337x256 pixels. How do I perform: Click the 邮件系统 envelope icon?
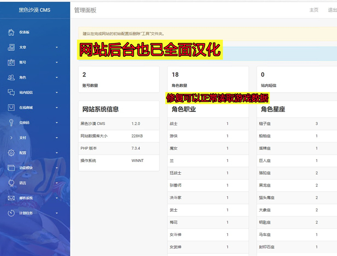tap(11, 198)
